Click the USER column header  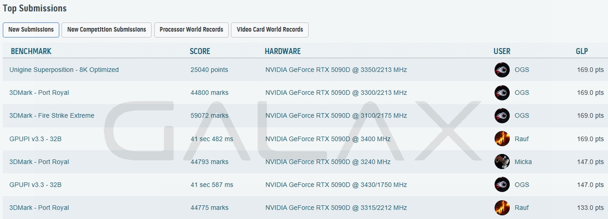[502, 51]
